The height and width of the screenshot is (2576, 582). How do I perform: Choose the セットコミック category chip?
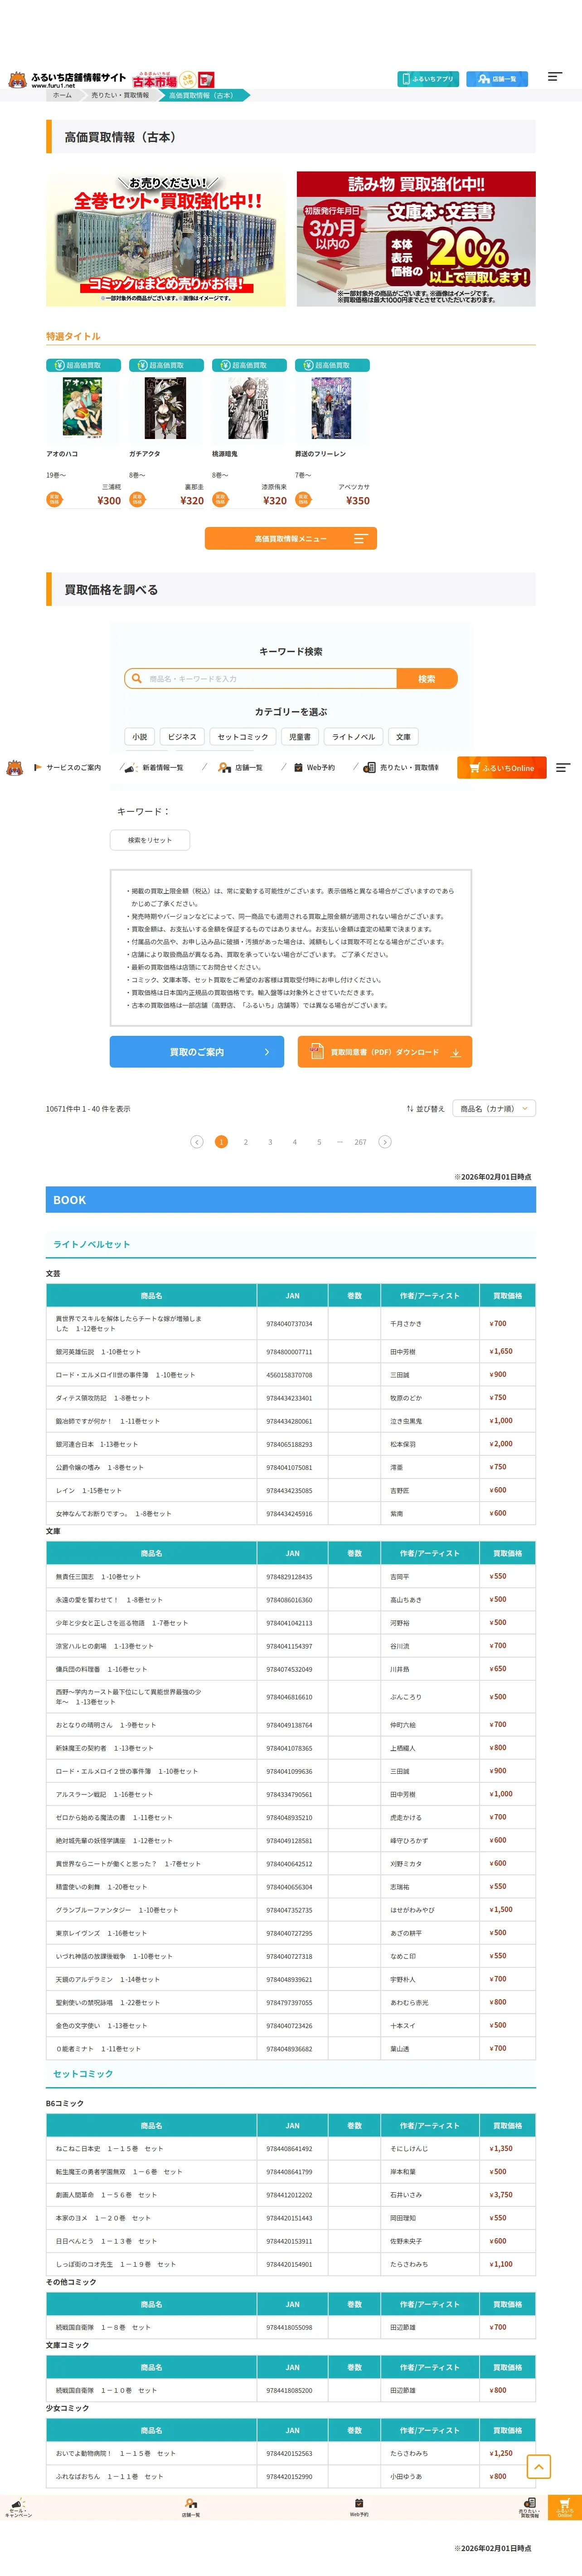coord(243,737)
